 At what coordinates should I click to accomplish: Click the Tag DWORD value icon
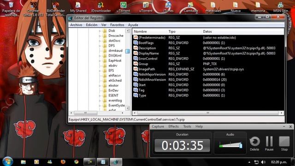tap(136, 90)
